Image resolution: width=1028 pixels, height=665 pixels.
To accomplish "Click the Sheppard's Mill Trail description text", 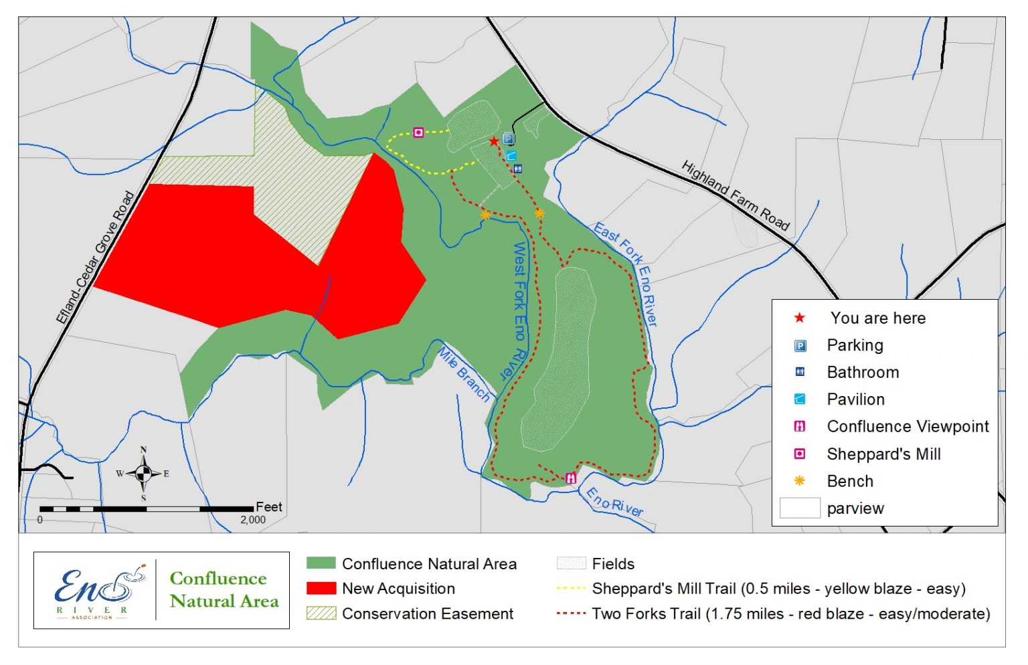I will (779, 589).
